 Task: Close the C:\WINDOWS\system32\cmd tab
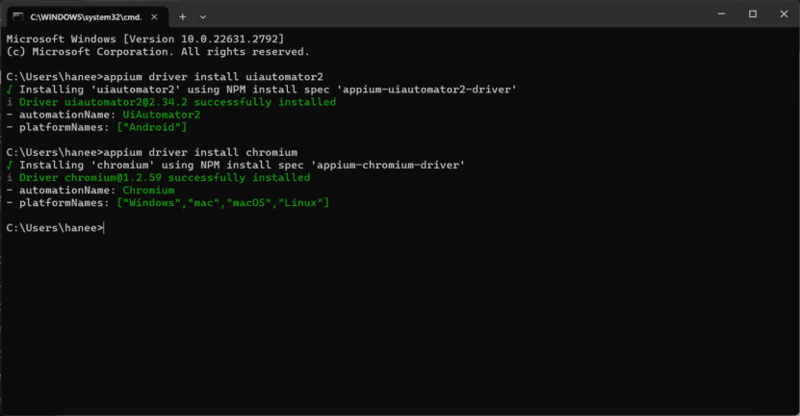(x=151, y=16)
